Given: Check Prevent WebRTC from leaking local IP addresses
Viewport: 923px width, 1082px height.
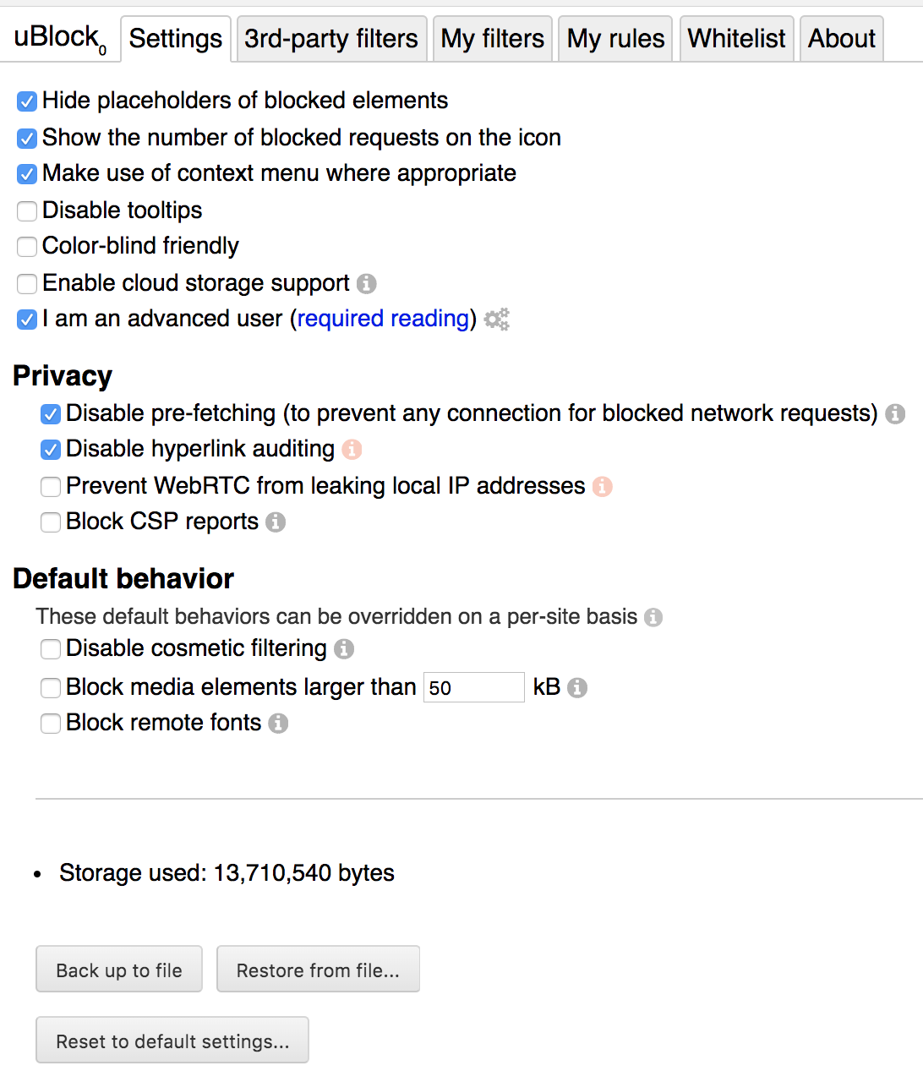Looking at the screenshot, I should [x=50, y=486].
